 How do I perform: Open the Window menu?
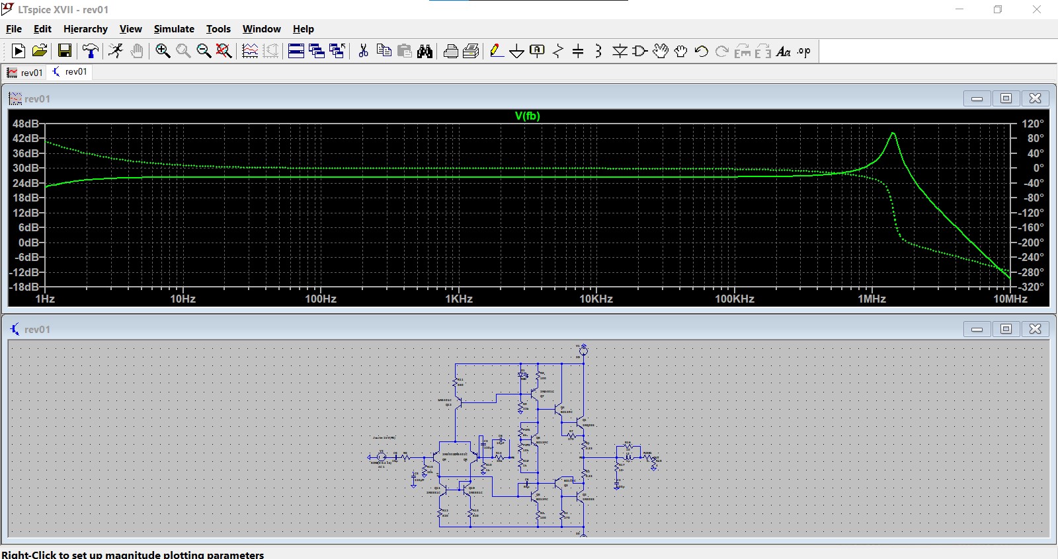pyautogui.click(x=261, y=29)
